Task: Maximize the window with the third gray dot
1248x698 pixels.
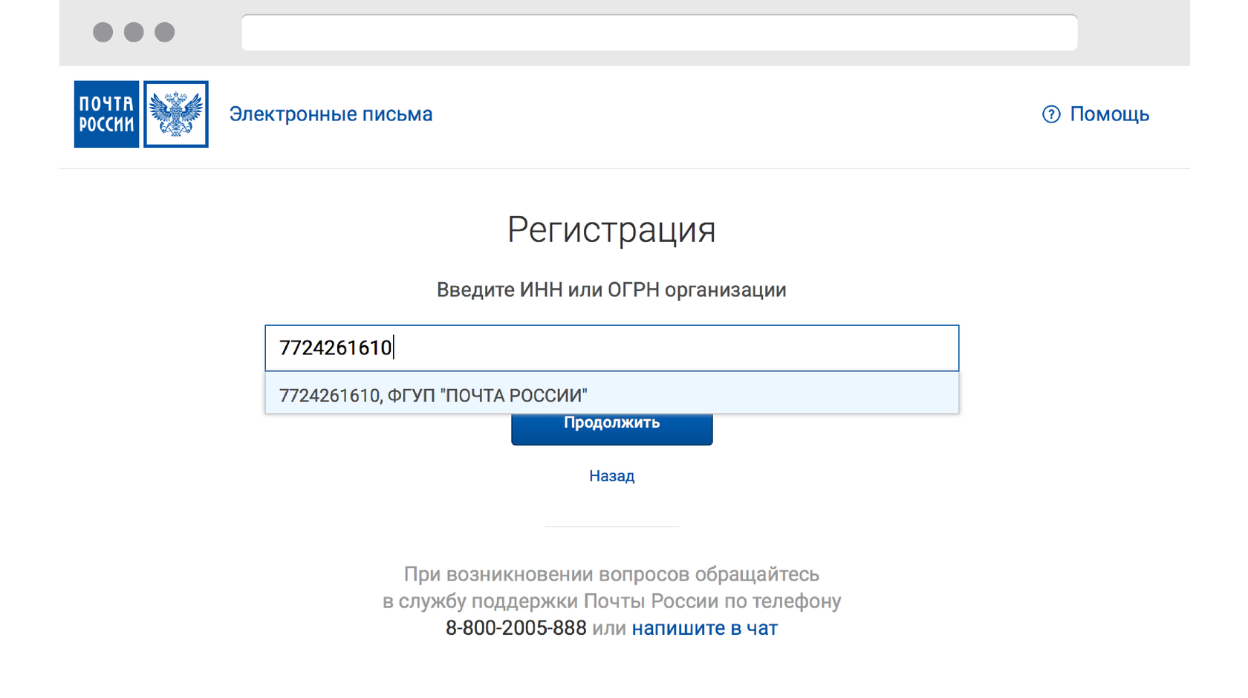Action: [x=165, y=33]
